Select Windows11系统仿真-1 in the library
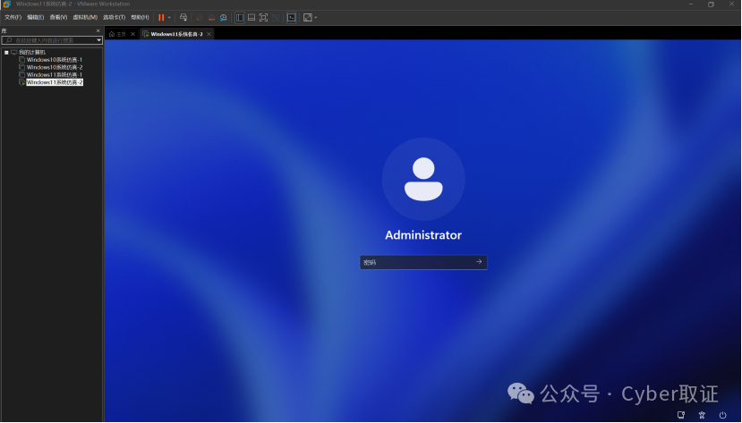Viewport: 742px width, 423px height. pos(55,75)
